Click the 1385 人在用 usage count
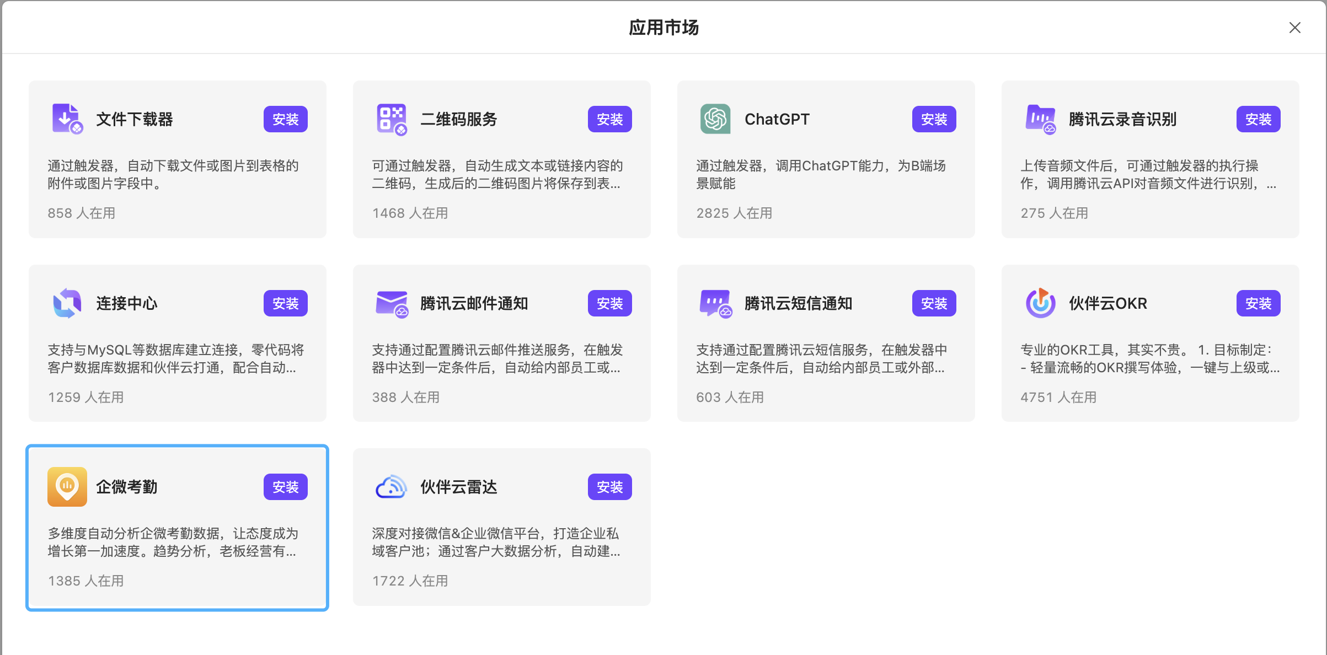 (85, 581)
